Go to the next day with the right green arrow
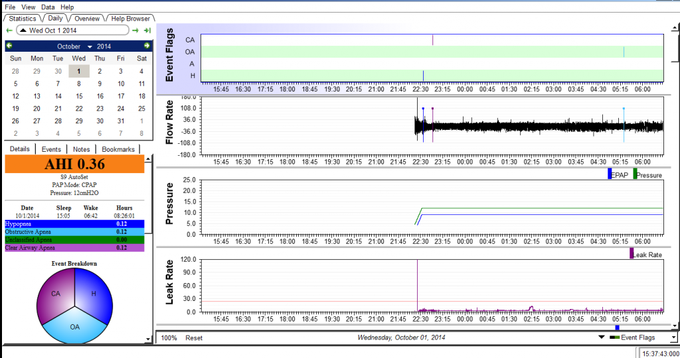The width and height of the screenshot is (680, 358). [x=135, y=30]
